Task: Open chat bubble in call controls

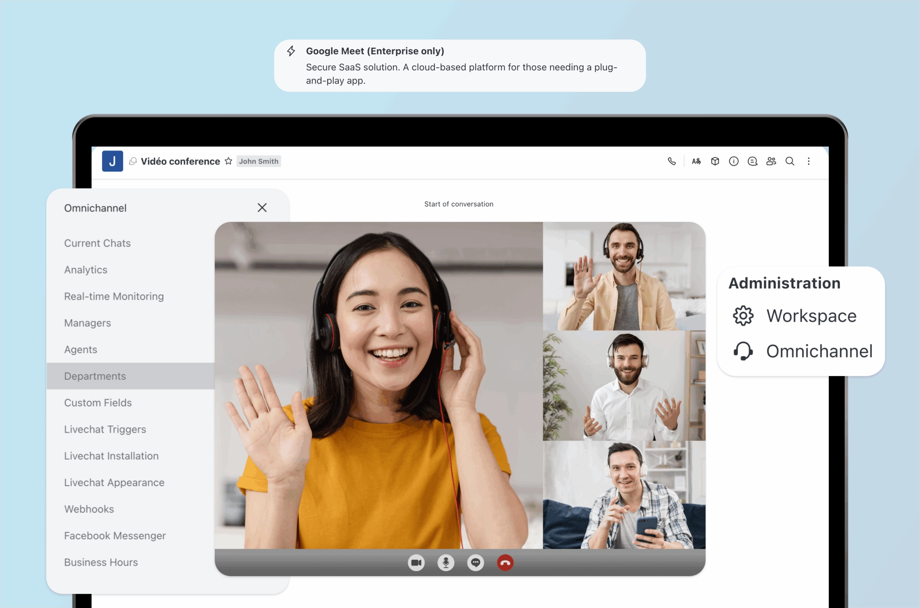Action: pyautogui.click(x=475, y=563)
